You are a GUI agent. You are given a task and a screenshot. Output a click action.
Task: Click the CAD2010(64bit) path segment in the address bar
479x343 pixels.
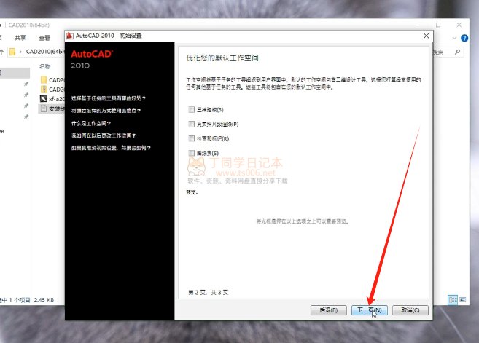coord(45,52)
